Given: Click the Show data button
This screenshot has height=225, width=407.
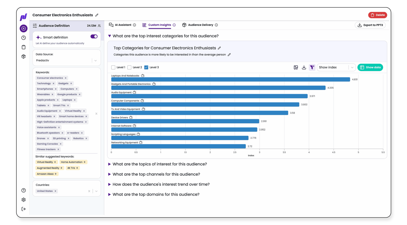Looking at the screenshot, I should (370, 67).
